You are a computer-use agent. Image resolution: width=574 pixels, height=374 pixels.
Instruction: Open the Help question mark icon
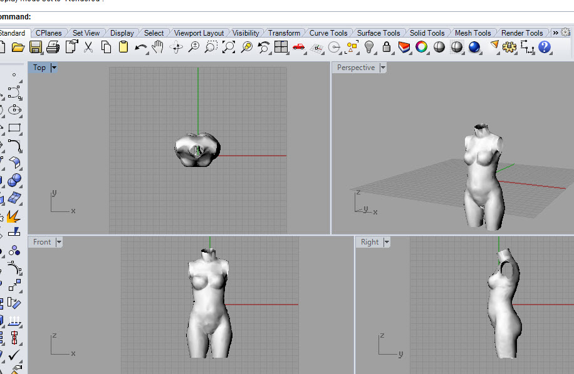(544, 47)
